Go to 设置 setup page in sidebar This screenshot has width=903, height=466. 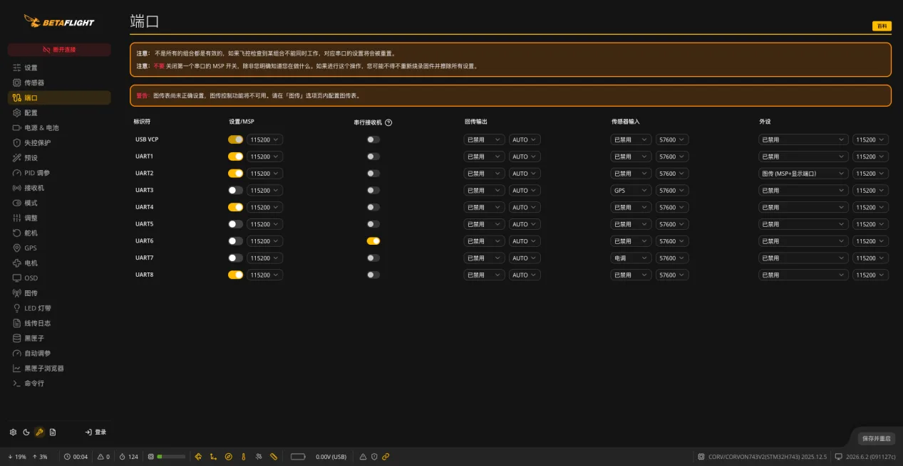pos(59,68)
